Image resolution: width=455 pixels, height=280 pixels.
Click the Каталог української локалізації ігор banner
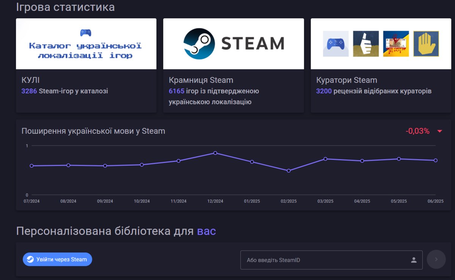pos(86,44)
